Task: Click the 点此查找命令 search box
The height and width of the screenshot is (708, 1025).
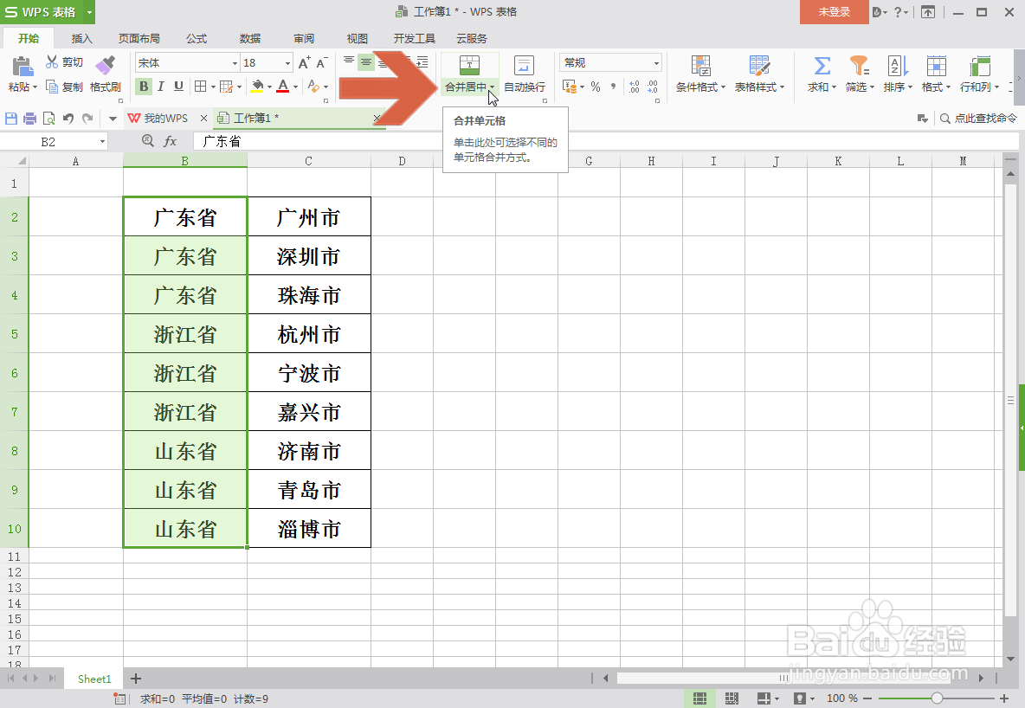Action: click(x=978, y=119)
